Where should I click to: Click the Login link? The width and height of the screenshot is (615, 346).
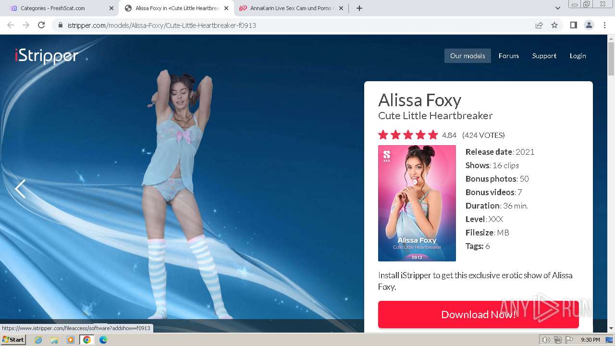578,56
